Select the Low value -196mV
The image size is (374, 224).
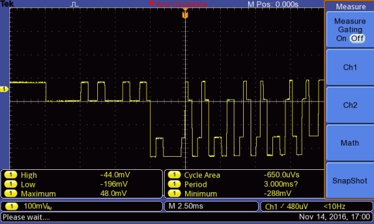coord(114,184)
